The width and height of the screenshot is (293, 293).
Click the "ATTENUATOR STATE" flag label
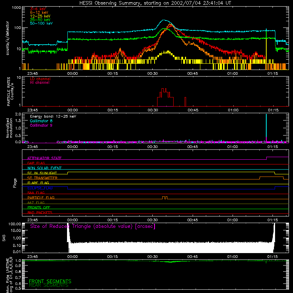pyautogui.click(x=44, y=158)
